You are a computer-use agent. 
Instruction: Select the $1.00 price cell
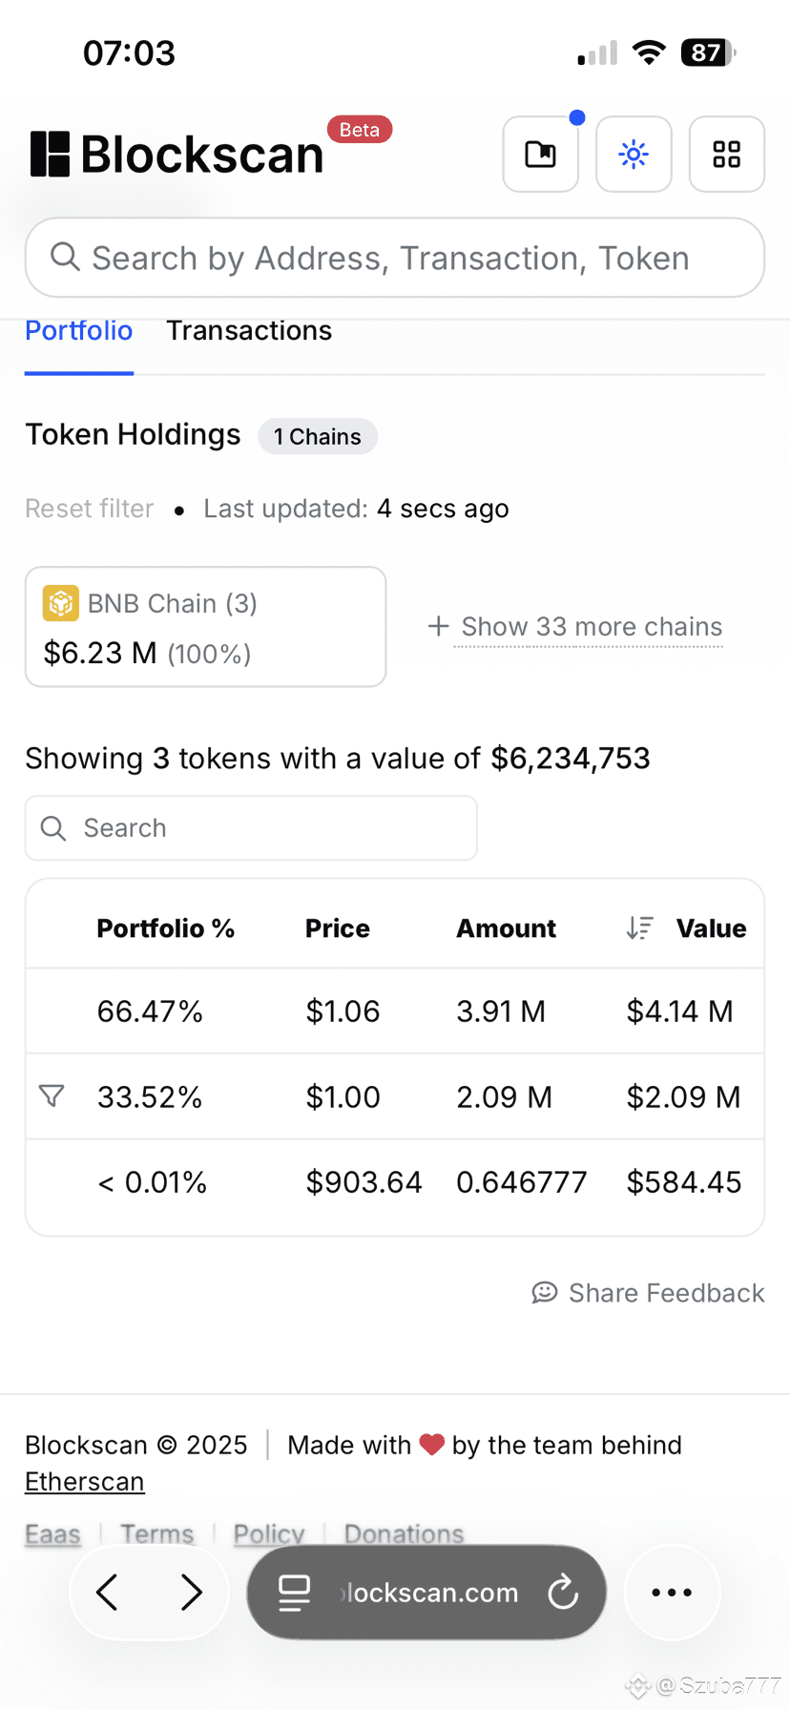[343, 1097]
